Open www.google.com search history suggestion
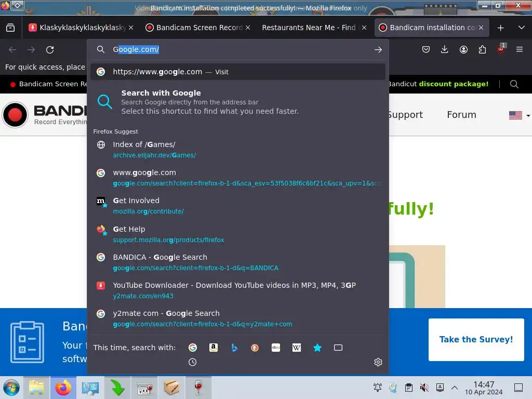The image size is (532, 399). pos(237,178)
